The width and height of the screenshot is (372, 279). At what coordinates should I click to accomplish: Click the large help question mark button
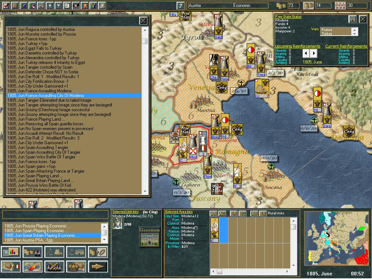pos(181,5)
